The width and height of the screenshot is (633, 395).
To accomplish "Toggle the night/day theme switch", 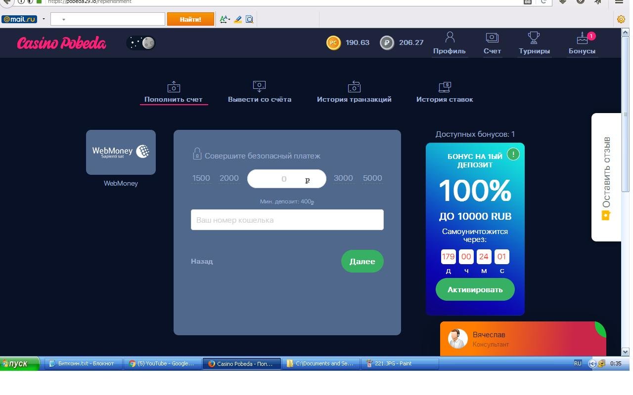I will coord(141,43).
